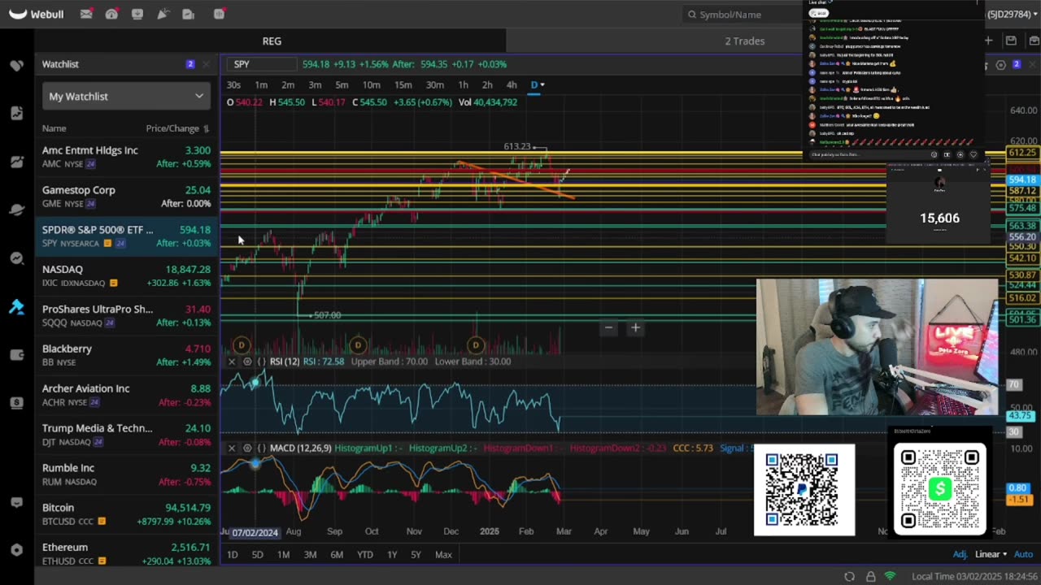Open the tag icon in left sidebar

[x=16, y=65]
